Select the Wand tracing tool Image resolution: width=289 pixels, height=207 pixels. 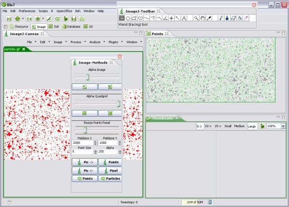(x=177, y=18)
